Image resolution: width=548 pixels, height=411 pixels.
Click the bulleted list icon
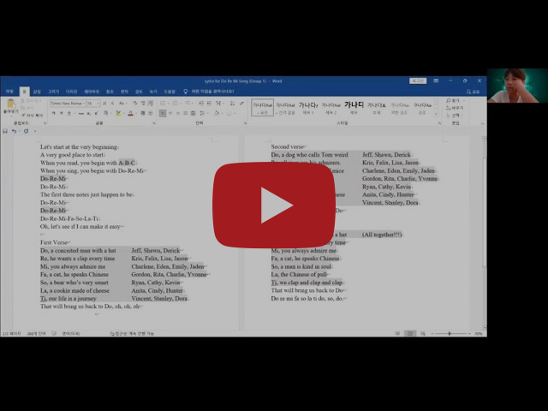click(x=163, y=103)
